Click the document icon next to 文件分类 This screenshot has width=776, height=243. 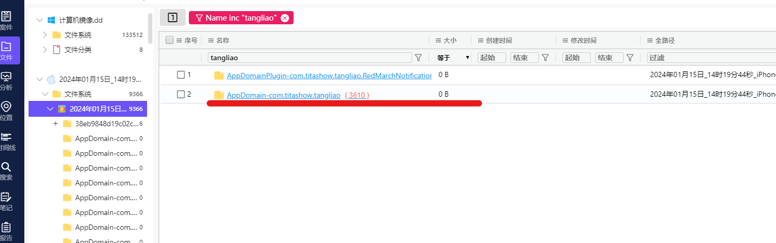[57, 50]
